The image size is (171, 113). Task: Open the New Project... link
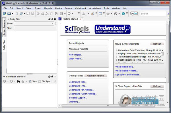[x=76, y=55]
